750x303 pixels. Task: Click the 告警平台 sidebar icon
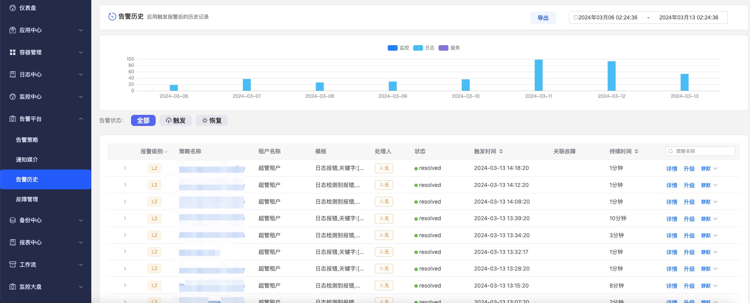pos(13,119)
